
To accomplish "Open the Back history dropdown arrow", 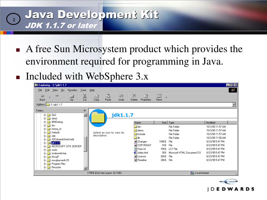I will 50,97.
